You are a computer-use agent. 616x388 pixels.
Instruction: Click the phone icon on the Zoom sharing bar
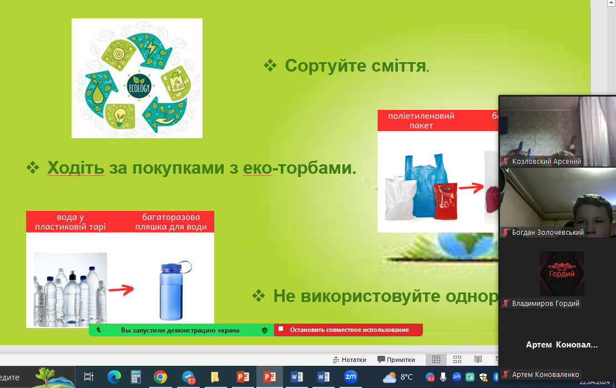click(x=99, y=330)
